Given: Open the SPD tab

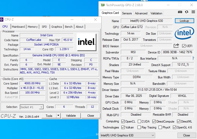Looking at the screenshot, I should 44,27.
